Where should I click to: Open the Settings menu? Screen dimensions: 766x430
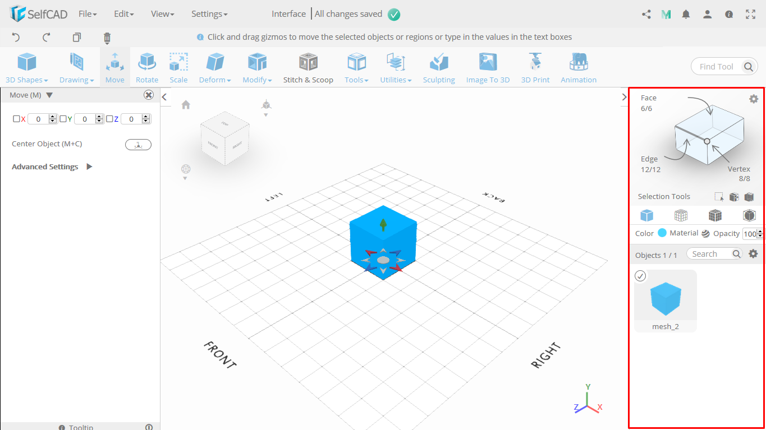click(x=209, y=13)
